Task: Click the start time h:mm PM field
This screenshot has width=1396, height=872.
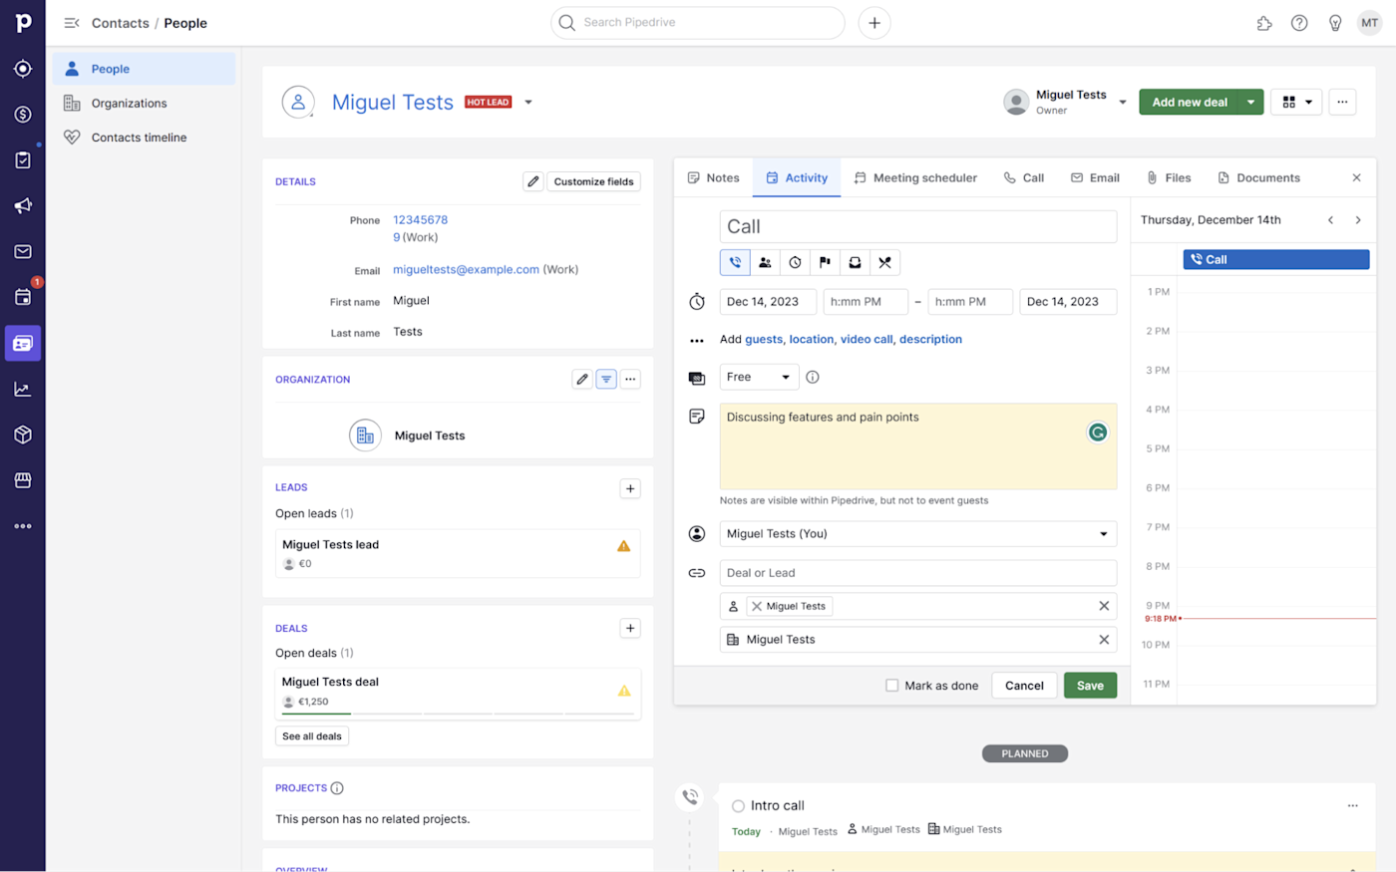Action: click(x=866, y=302)
